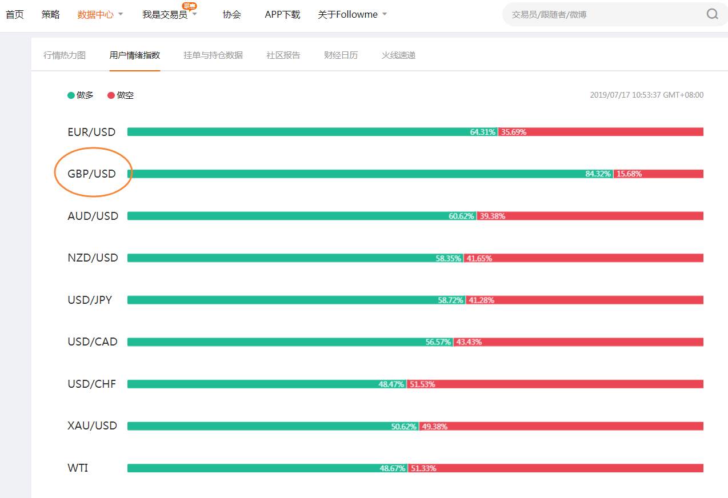
Task: Open 我是交易员 menu label
Action: click(x=165, y=14)
